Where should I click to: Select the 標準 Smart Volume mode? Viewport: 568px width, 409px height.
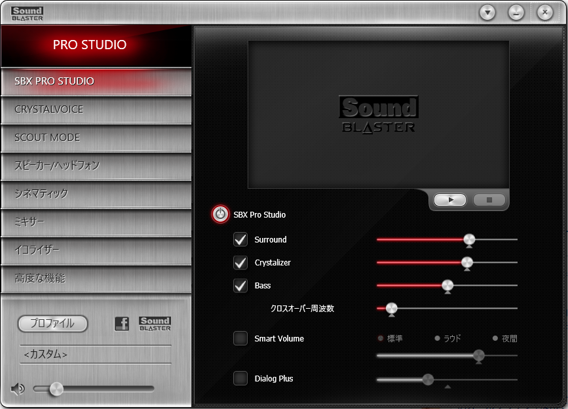[x=390, y=338]
